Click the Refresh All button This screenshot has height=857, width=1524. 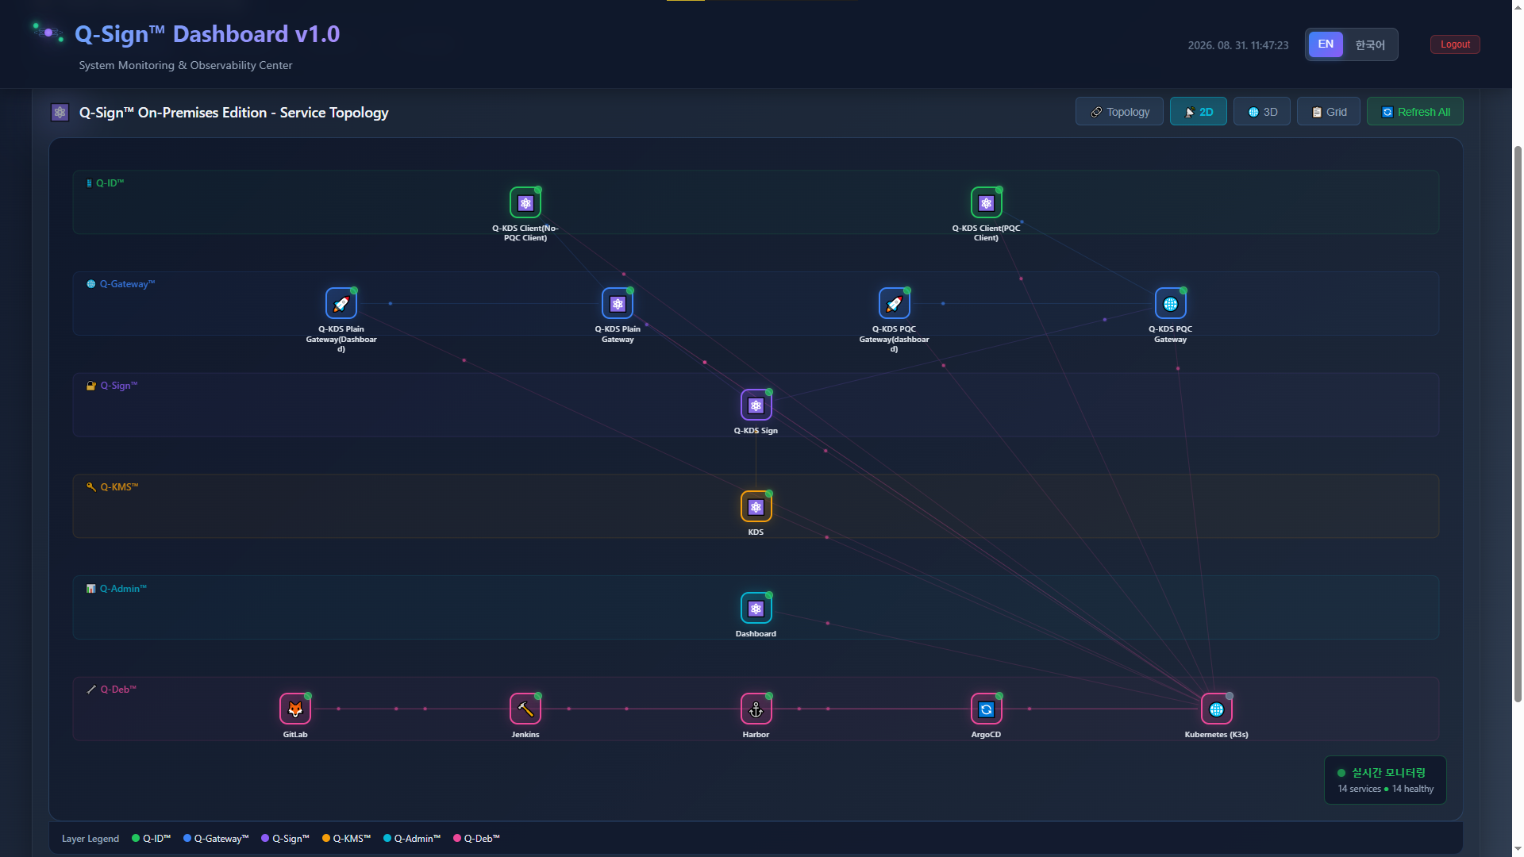tap(1414, 112)
